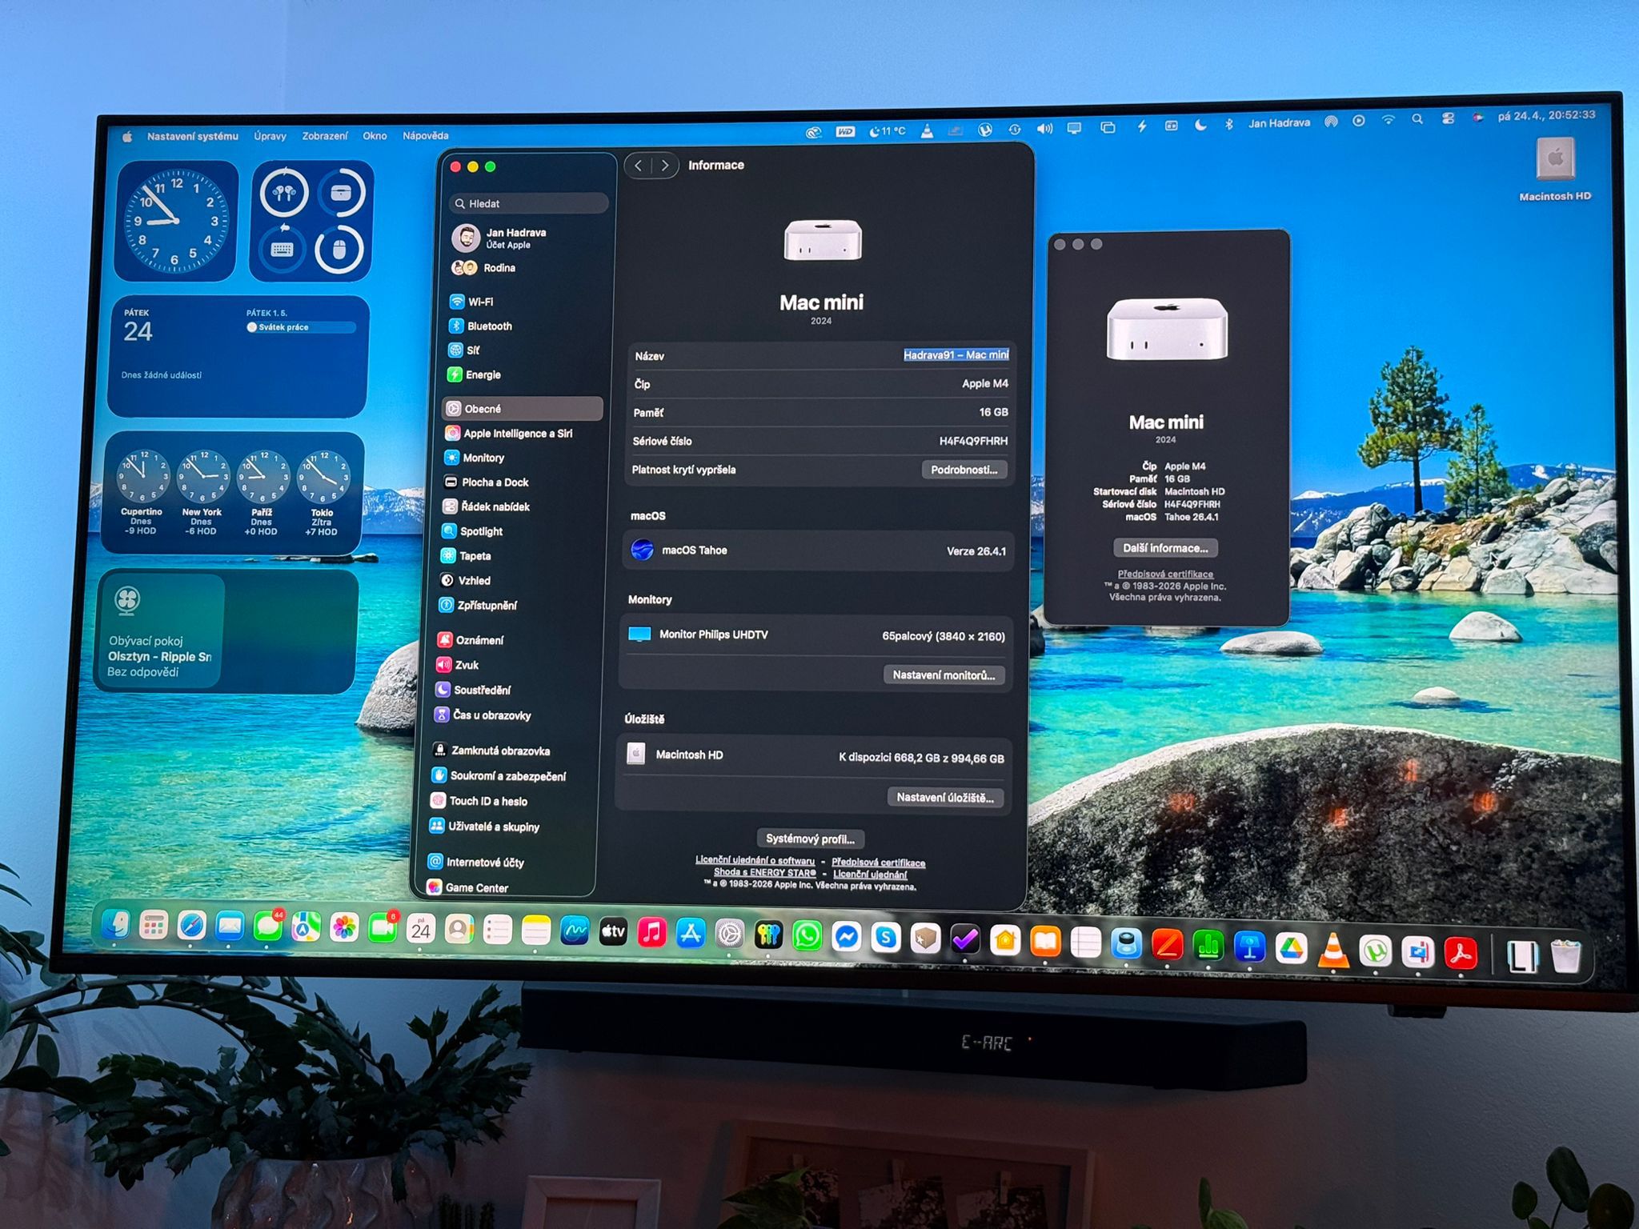Open the Zobrazení menu
Image resolution: width=1639 pixels, height=1229 pixels.
pos(324,136)
